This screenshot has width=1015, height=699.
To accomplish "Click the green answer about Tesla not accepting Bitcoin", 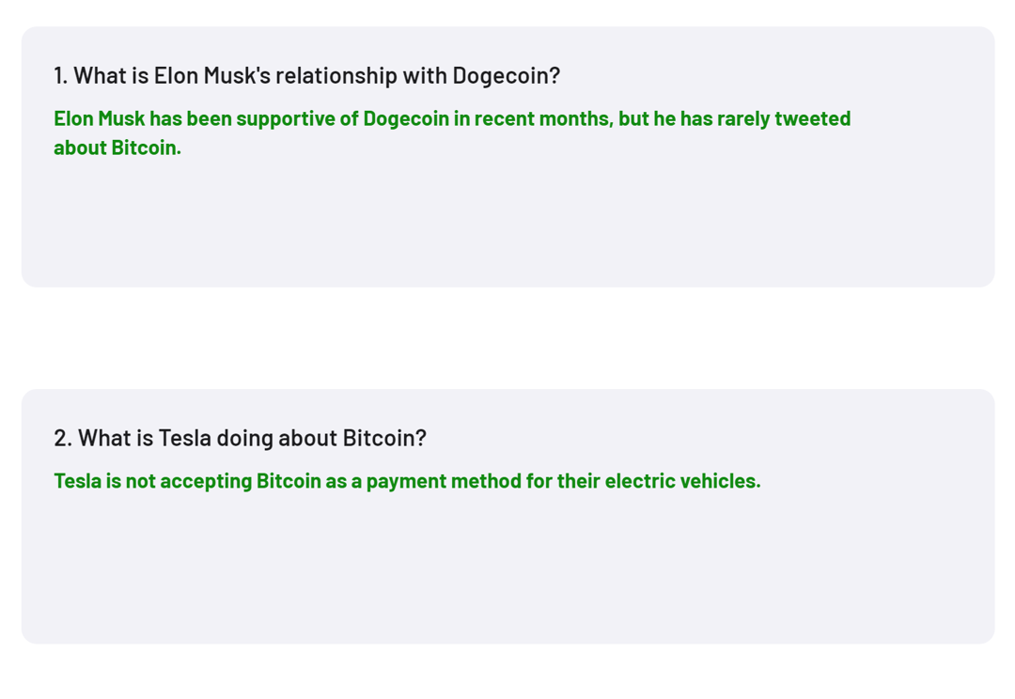I will click(407, 481).
